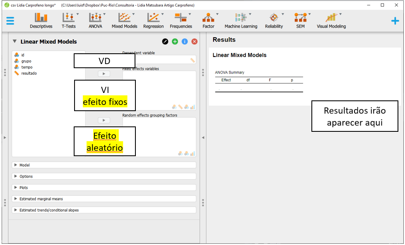Click the blue info icon in panel header

[185, 42]
